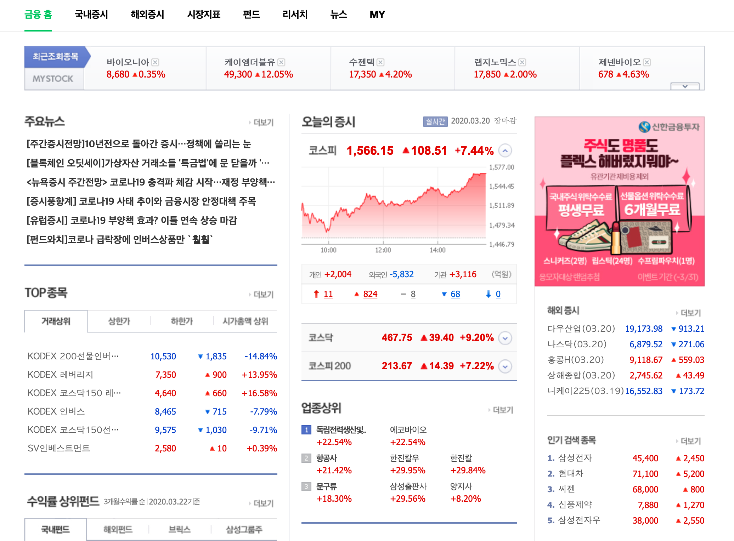Click rising stocks triangle count 824
The height and width of the screenshot is (541, 734).
tap(370, 294)
